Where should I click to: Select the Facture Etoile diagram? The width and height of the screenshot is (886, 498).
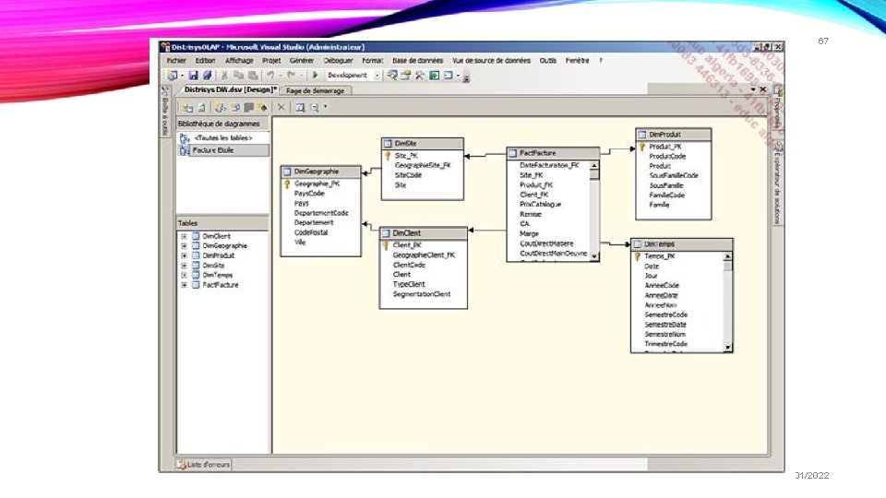tap(222, 150)
